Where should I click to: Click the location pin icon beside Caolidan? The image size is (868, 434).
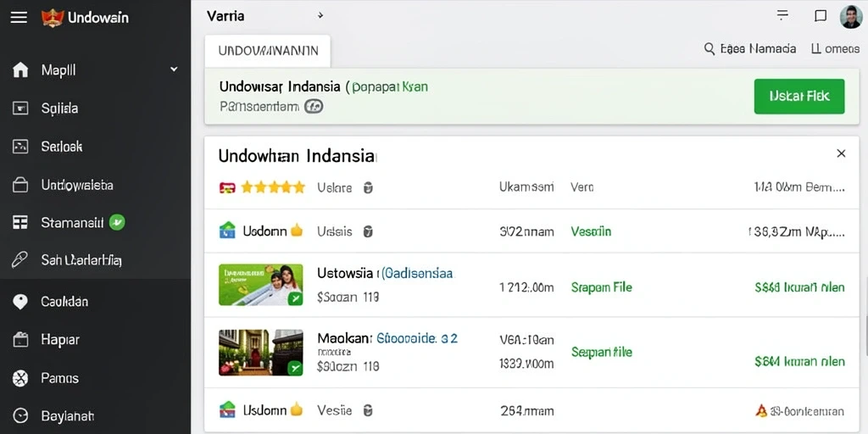coord(20,302)
